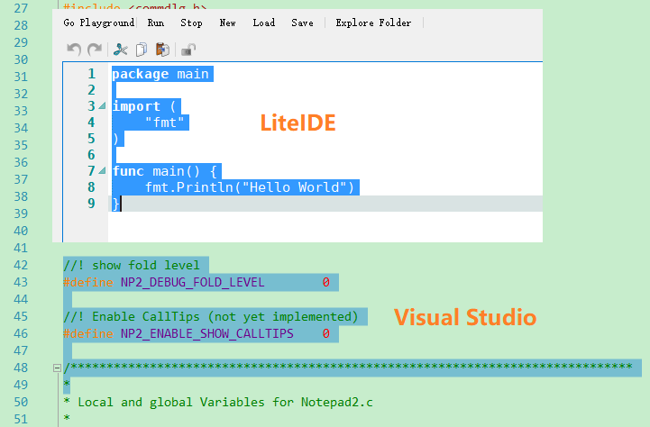Redo with the LiteIDE redo arrow

95,50
